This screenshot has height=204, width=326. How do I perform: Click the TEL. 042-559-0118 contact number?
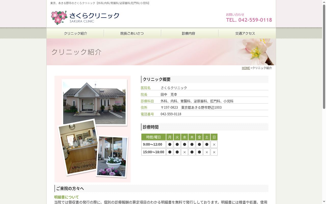(x=249, y=20)
